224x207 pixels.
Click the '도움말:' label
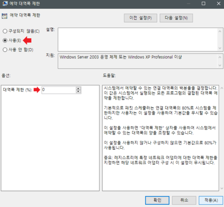tap(109, 75)
